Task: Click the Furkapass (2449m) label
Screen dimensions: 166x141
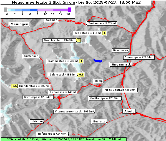Action: (63, 92)
